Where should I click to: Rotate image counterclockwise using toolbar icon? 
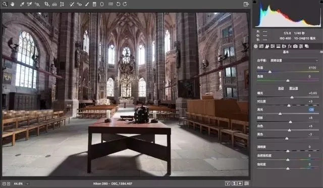[x=118, y=4]
